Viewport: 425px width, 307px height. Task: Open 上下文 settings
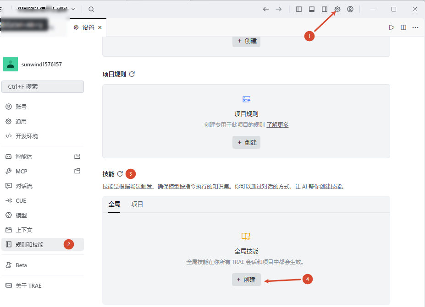pyautogui.click(x=43, y=230)
